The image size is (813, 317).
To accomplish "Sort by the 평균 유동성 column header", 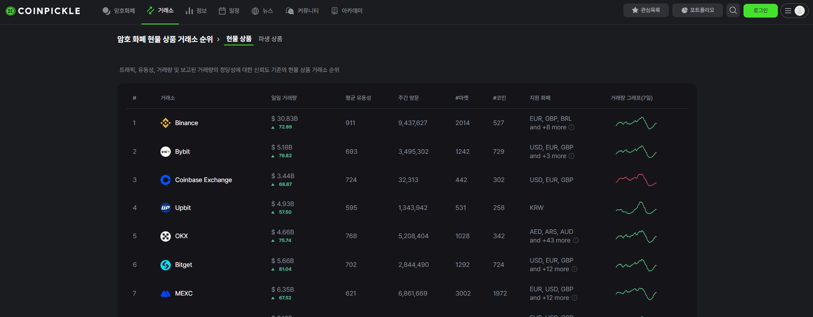I will click(358, 98).
